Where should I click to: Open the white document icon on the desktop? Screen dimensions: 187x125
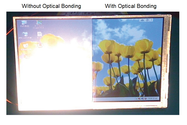click(x=40, y=34)
